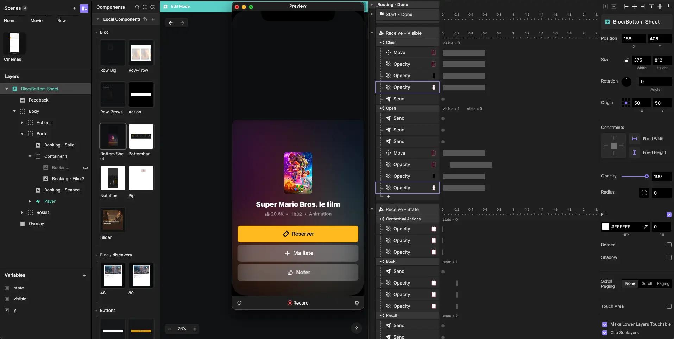Click the Fill color swatch #FFFFFF
Viewport: 674px width, 339px height.
605,227
